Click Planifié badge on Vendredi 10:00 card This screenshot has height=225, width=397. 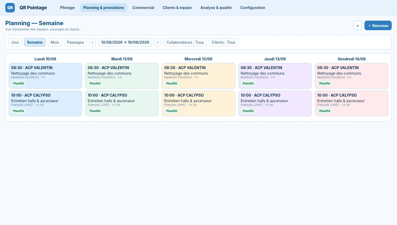pyautogui.click(x=325, y=111)
